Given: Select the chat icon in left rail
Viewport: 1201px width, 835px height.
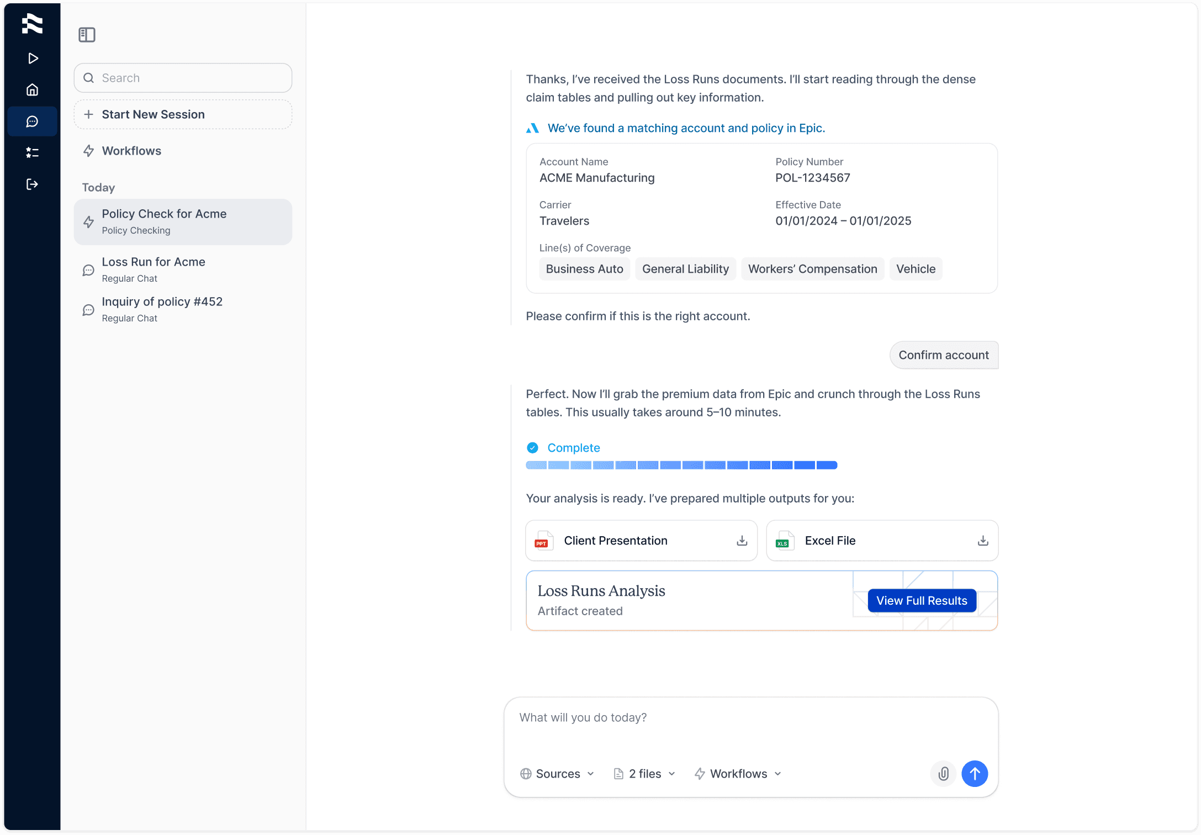Looking at the screenshot, I should (x=33, y=121).
